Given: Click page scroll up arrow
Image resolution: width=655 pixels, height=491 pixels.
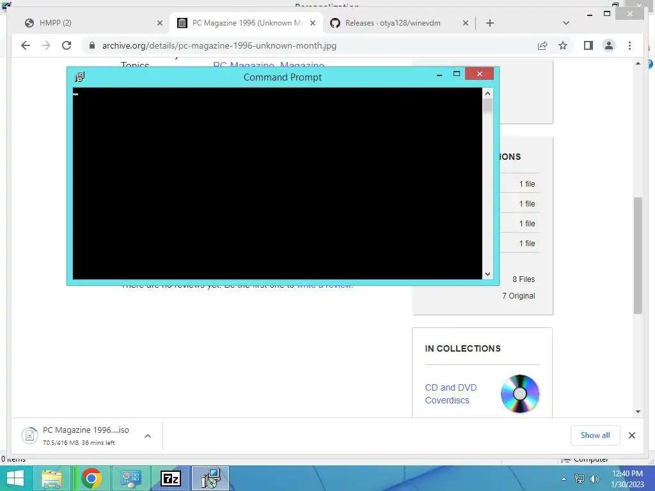Looking at the screenshot, I should 638,63.
